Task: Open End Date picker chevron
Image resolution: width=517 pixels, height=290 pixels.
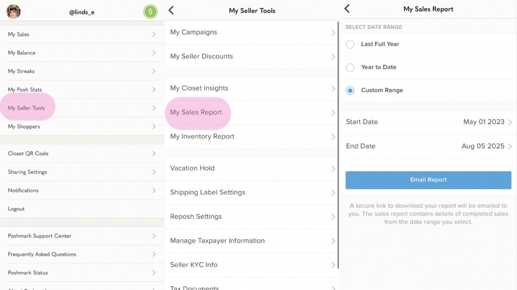Action: point(510,146)
